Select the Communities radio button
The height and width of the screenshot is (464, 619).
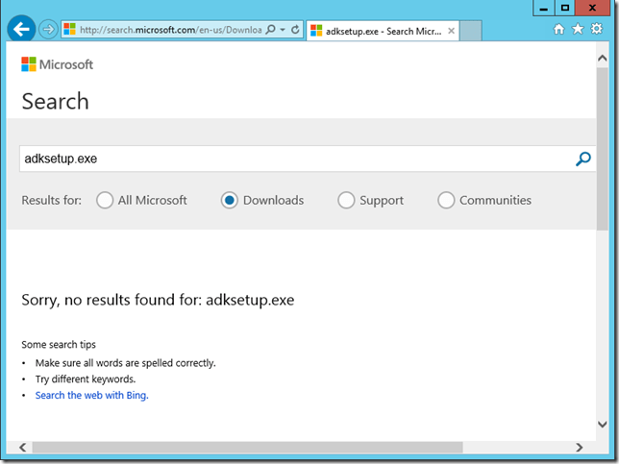(446, 201)
